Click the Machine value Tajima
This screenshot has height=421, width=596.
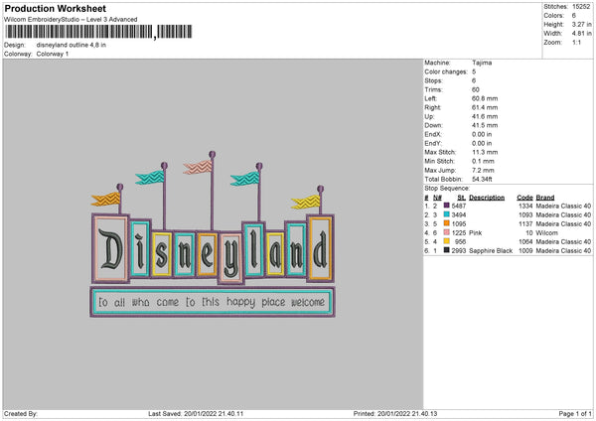[482, 63]
